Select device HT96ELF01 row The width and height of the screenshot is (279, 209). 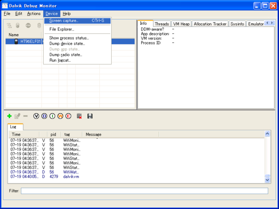tap(70, 41)
